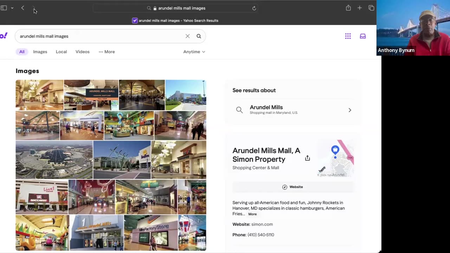Open the Hanover Maryland full tour thumbnail

click(91, 95)
